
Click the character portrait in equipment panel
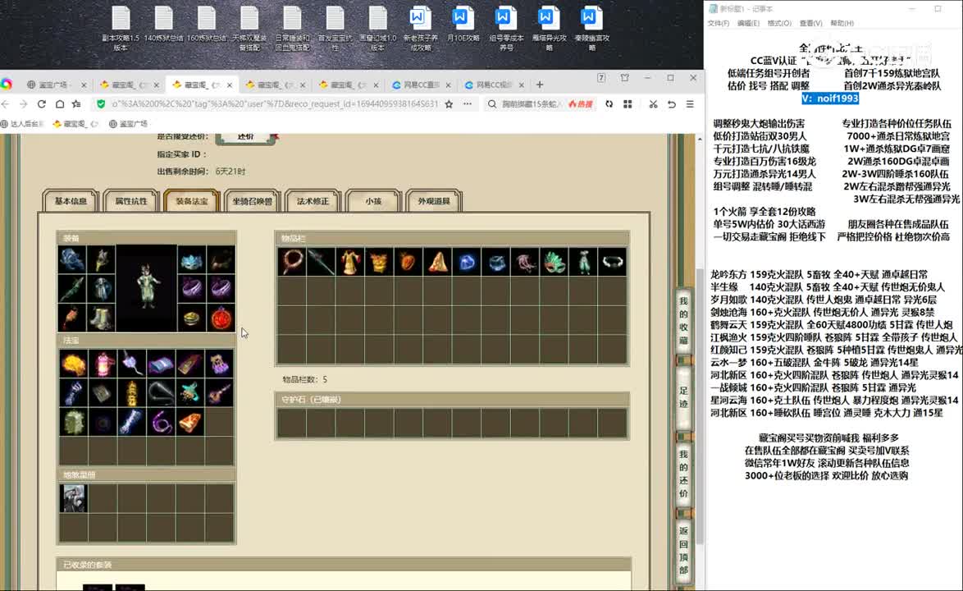146,288
